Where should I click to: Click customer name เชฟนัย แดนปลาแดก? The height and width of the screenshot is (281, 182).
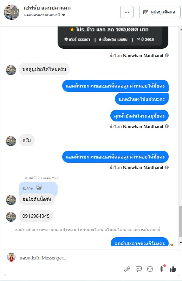point(47,8)
